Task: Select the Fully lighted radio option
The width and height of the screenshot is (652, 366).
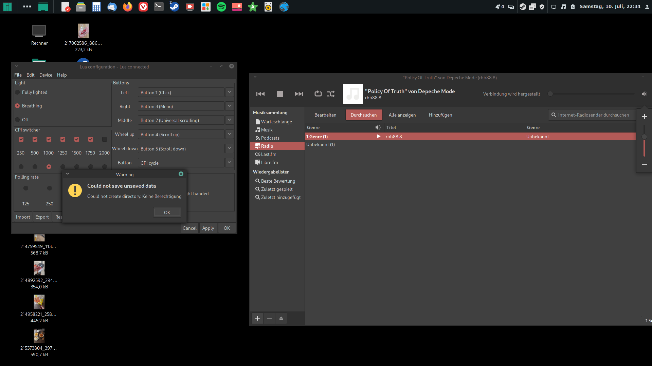Action: click(x=18, y=92)
